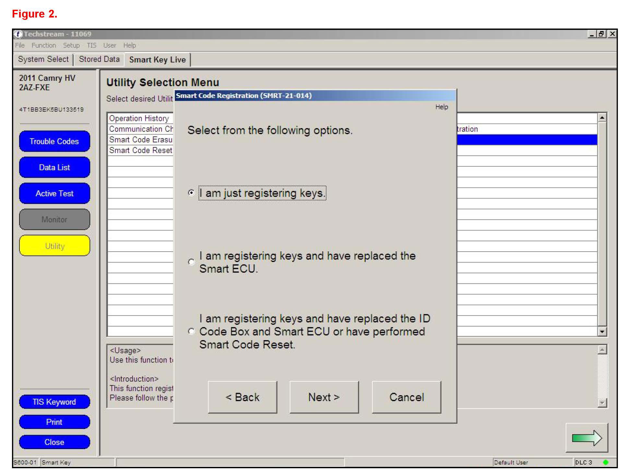The height and width of the screenshot is (476, 625).
Task: Click the green forward arrow icon
Action: (x=587, y=438)
